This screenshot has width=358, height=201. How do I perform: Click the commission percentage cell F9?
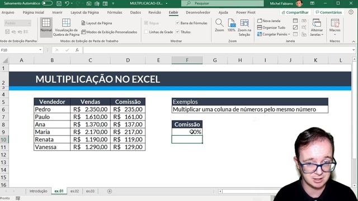pyautogui.click(x=187, y=132)
